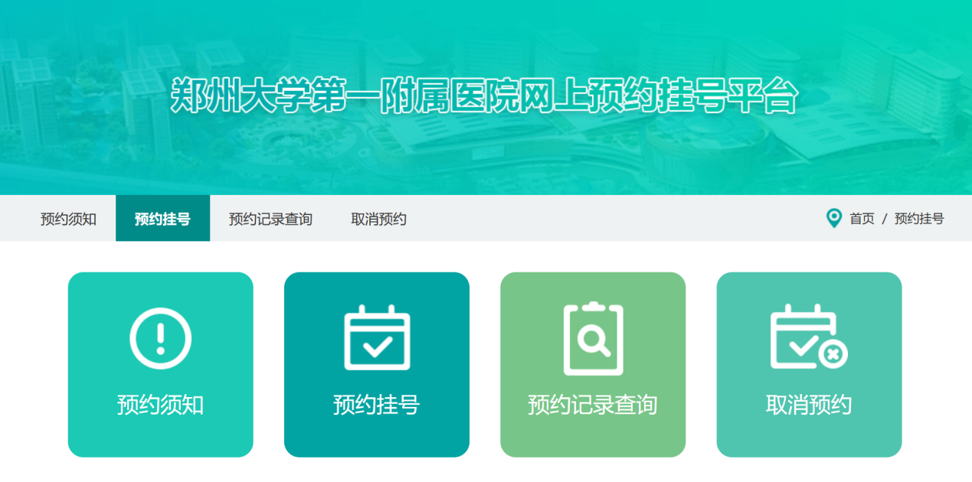972x482 pixels.
Task: Click the calendar checkmark icon on 预约挂号 card
Action: pyautogui.click(x=377, y=337)
